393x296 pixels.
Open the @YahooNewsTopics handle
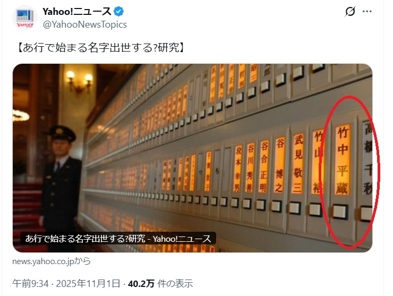pyautogui.click(x=85, y=24)
